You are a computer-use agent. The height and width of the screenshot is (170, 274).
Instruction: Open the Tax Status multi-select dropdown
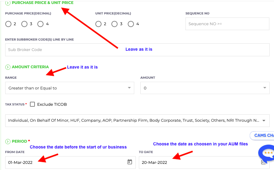point(137,121)
